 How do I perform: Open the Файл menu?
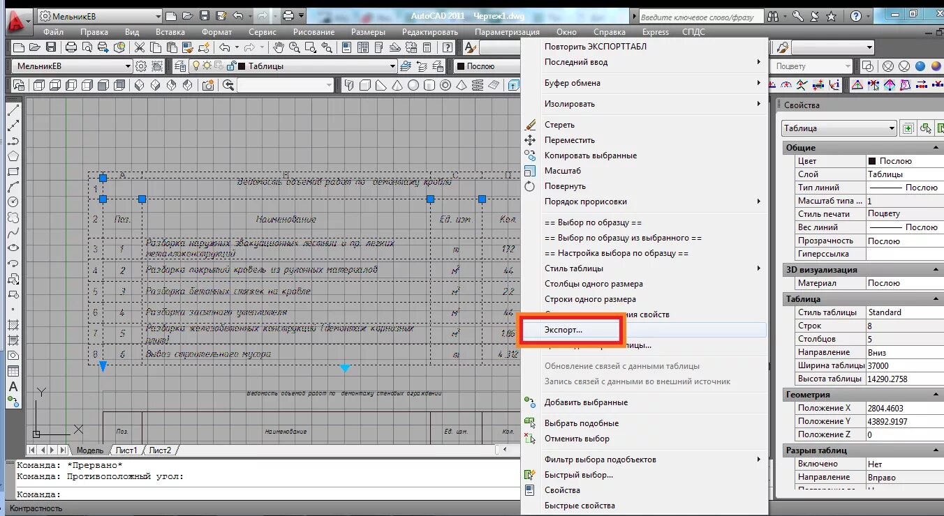(53, 32)
